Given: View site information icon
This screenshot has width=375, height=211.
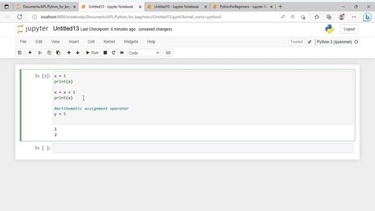Looking at the screenshot, I should coord(35,17).
